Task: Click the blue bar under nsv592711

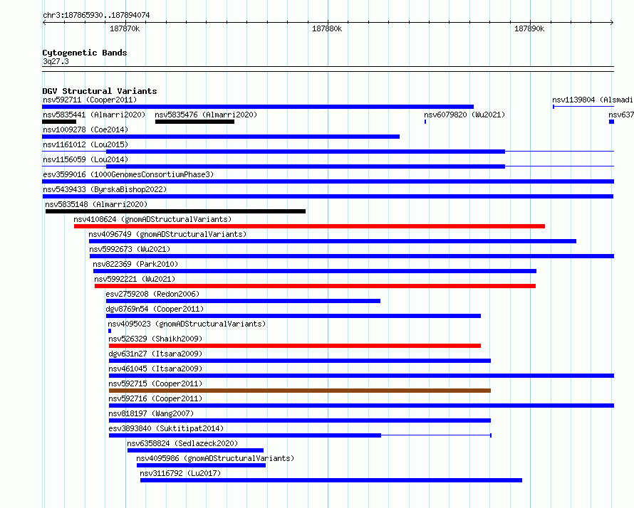Action: click(x=258, y=107)
